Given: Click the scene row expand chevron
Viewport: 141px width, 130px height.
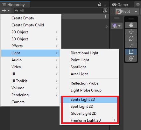Looking at the screenshot, I should click(107, 27).
